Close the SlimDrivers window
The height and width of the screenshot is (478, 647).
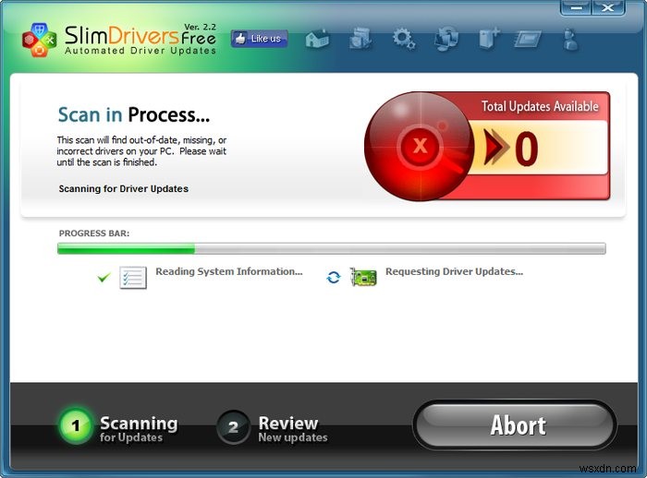point(608,7)
